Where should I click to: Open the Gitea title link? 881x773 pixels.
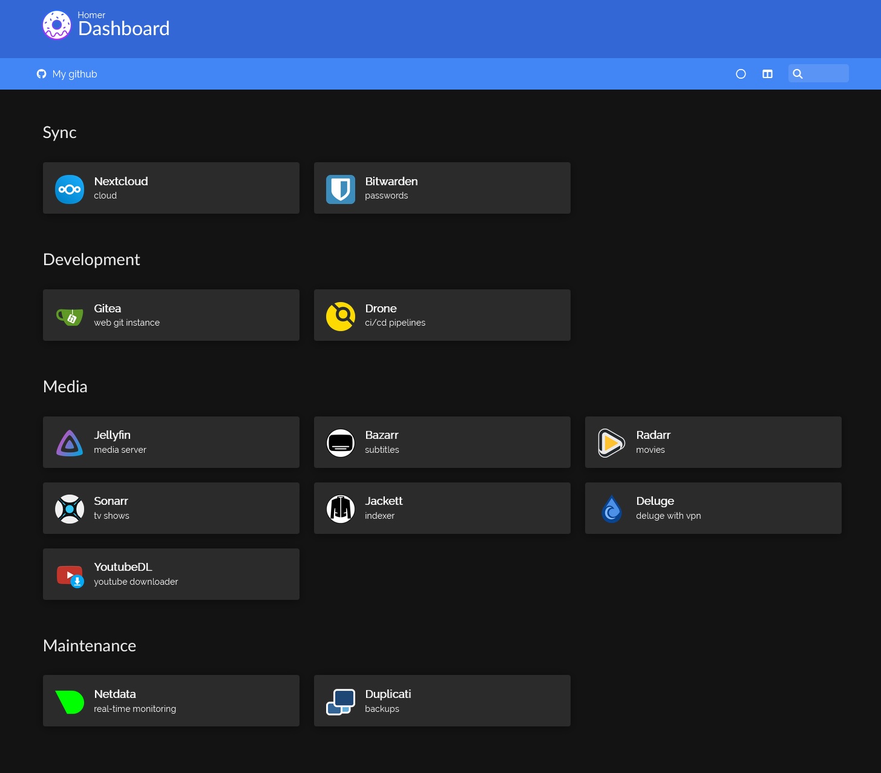point(108,308)
